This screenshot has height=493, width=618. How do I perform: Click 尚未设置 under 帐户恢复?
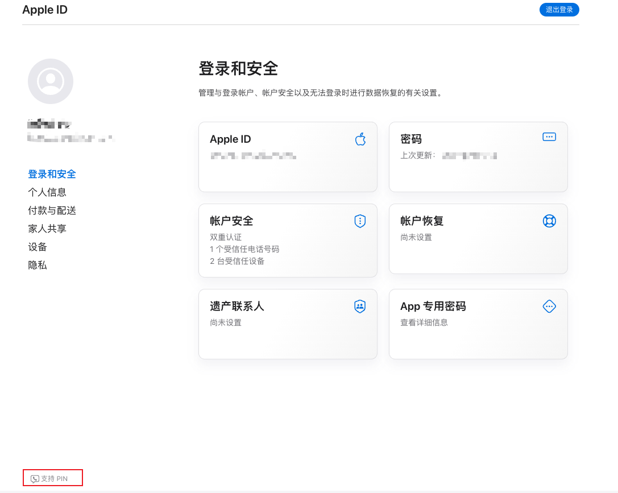(416, 237)
